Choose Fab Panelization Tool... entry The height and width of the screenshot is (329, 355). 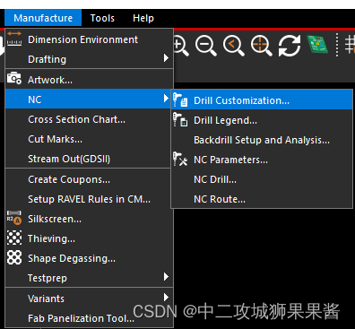pyautogui.click(x=89, y=318)
